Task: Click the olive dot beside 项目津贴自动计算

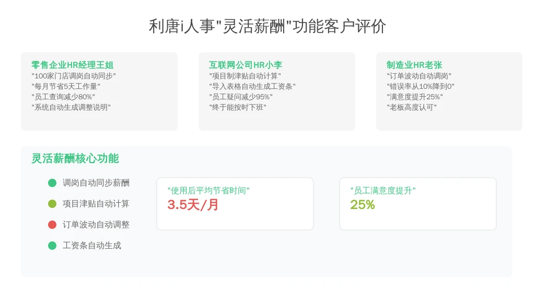Action: (x=52, y=204)
